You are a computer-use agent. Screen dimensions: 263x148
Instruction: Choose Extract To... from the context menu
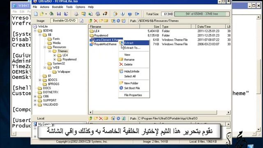coord(134,48)
